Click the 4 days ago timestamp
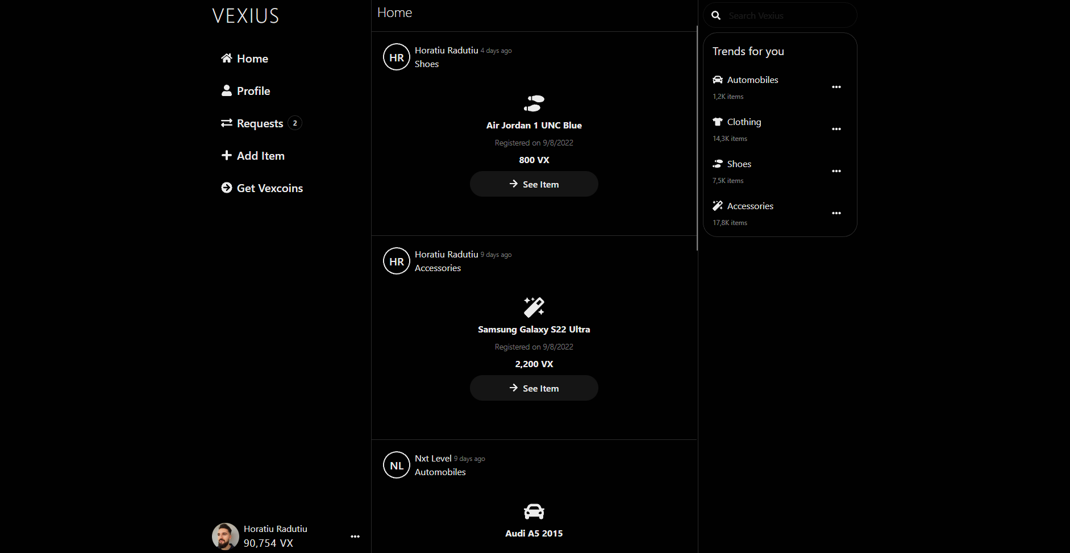Viewport: 1070px width, 553px height. (x=496, y=51)
